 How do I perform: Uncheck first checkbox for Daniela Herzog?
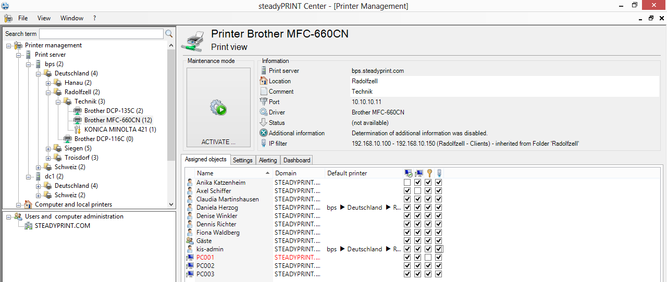pos(407,208)
